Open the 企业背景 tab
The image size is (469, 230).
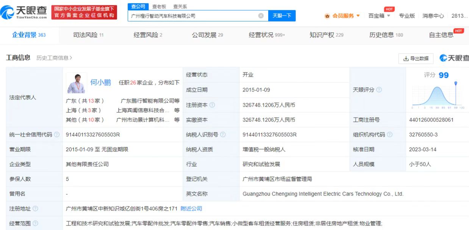29,35
